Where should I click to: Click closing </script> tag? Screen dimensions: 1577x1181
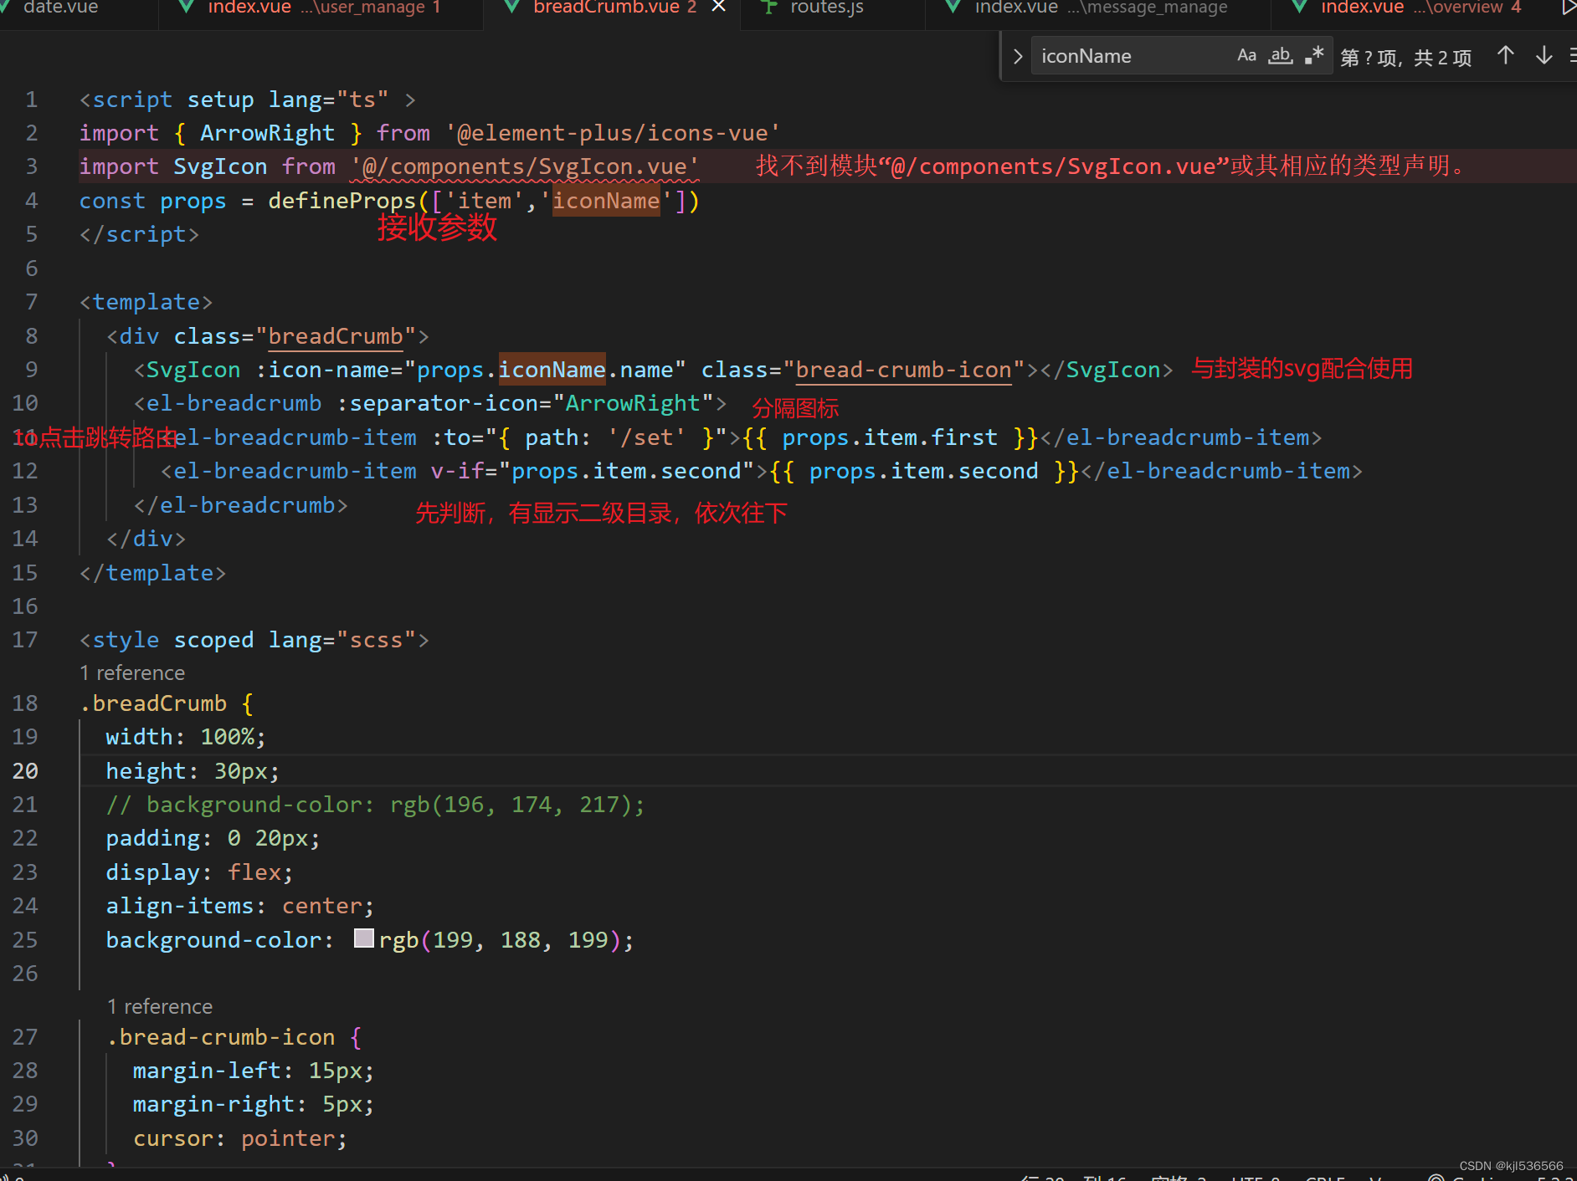click(139, 234)
